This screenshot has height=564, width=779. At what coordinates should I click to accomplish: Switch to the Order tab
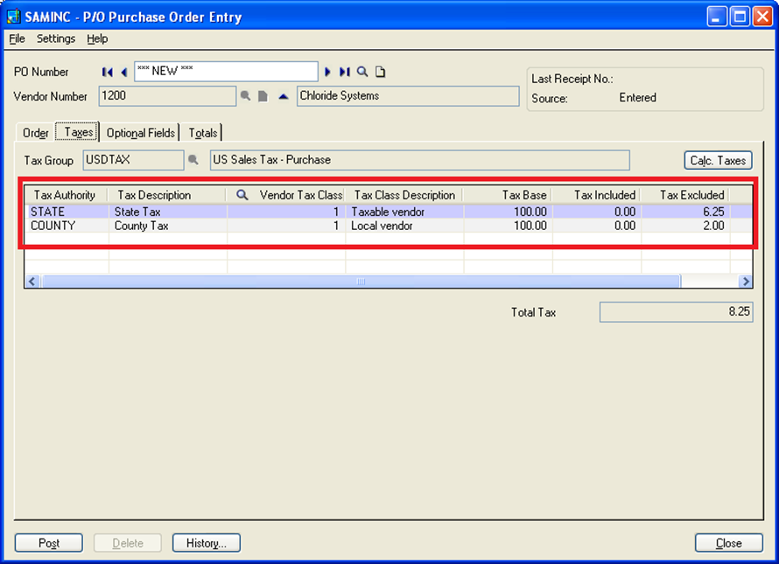coord(35,133)
